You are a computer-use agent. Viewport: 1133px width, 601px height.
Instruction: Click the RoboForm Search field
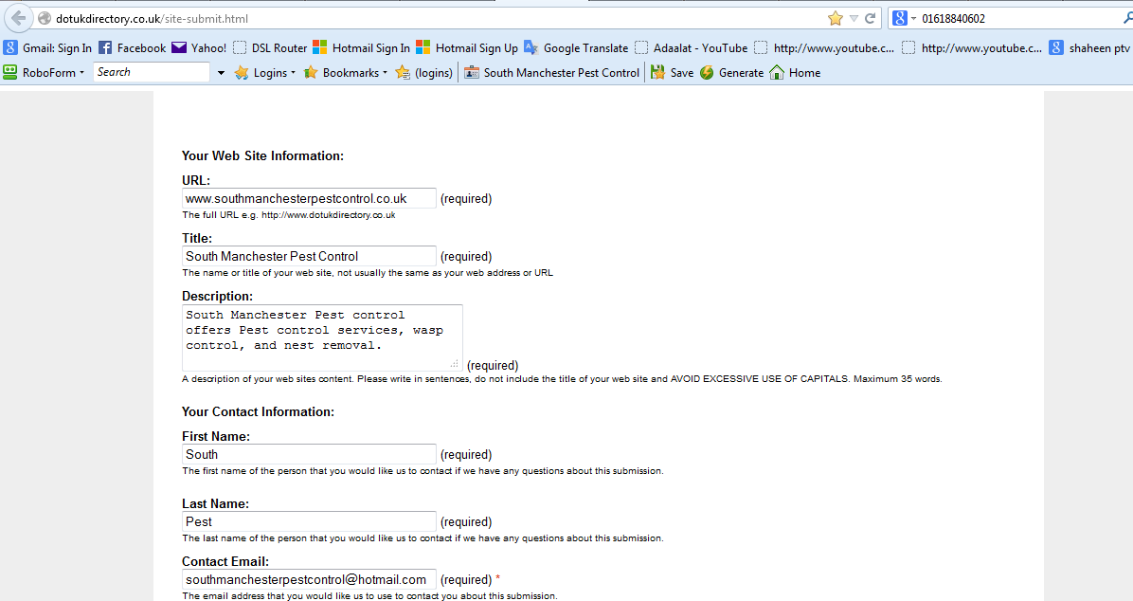click(x=152, y=72)
